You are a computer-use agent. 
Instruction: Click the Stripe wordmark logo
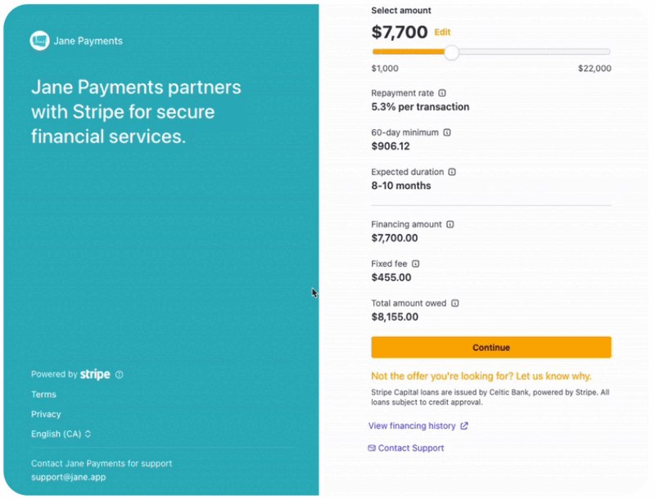coord(95,374)
